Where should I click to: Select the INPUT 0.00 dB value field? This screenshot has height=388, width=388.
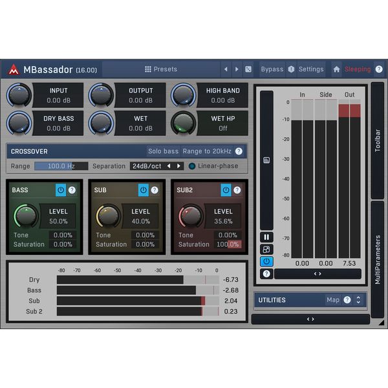tap(59, 100)
